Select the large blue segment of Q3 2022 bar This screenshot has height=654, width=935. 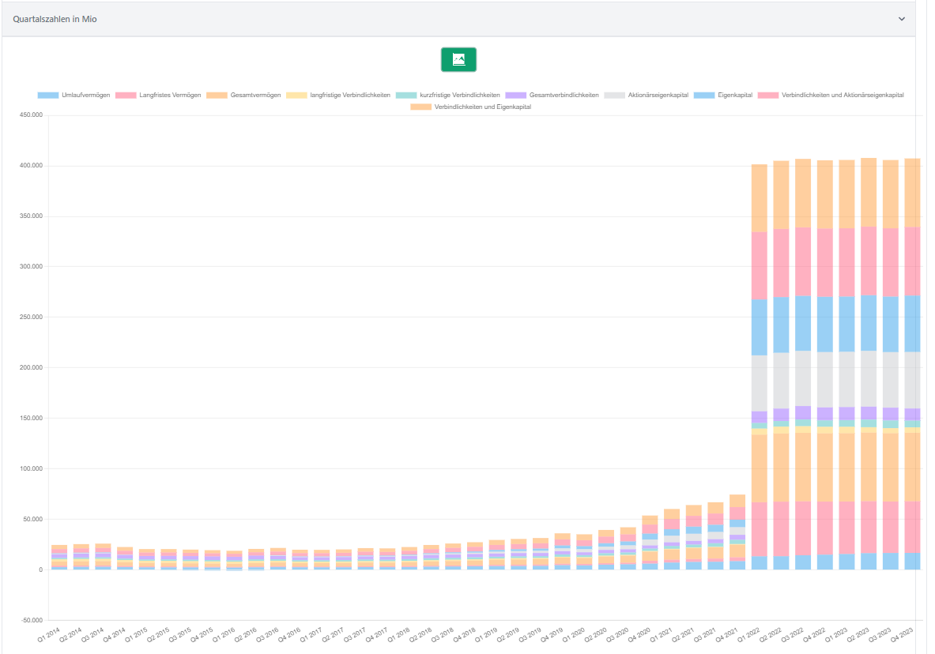[803, 323]
